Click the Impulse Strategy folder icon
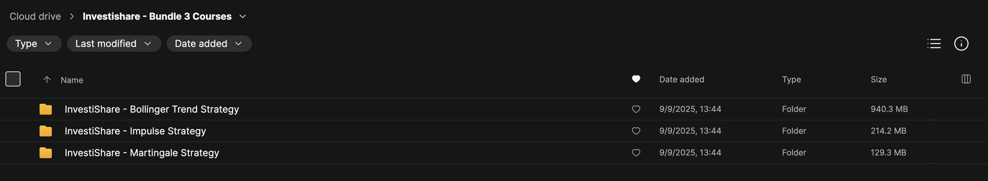Screen dimensions: 988x181 coord(46,131)
